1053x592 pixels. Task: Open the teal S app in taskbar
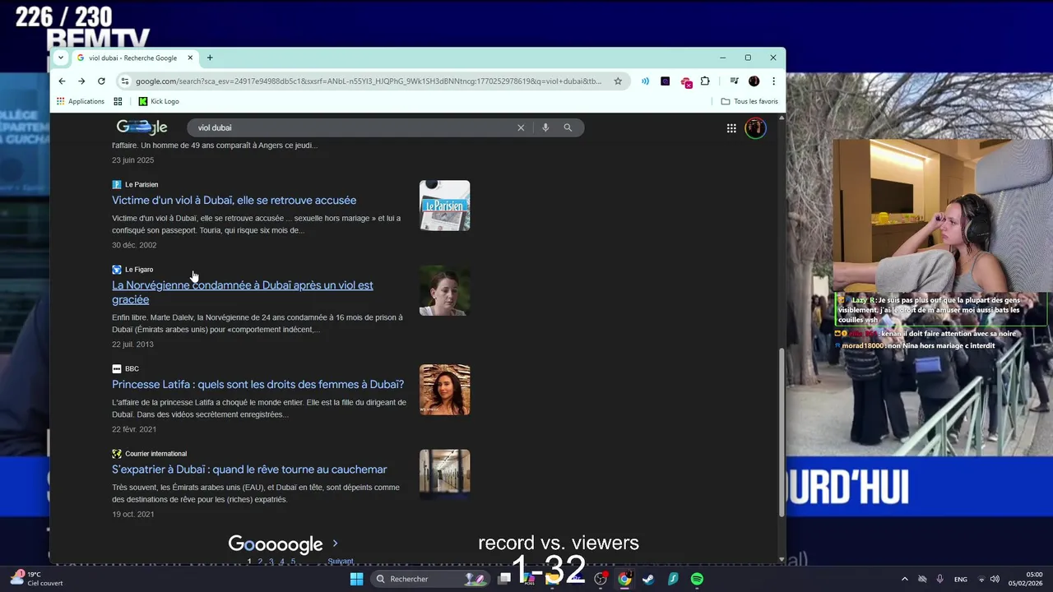point(673,579)
